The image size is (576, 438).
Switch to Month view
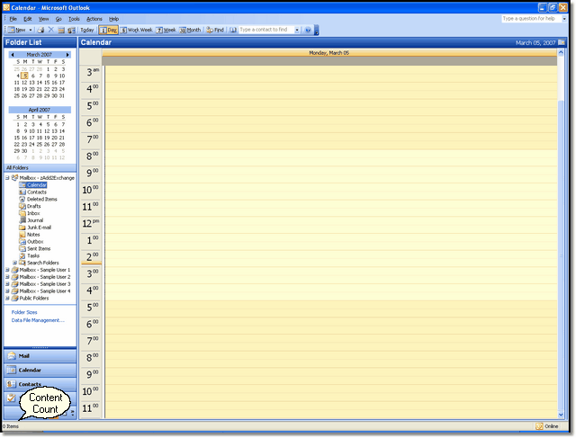(190, 30)
